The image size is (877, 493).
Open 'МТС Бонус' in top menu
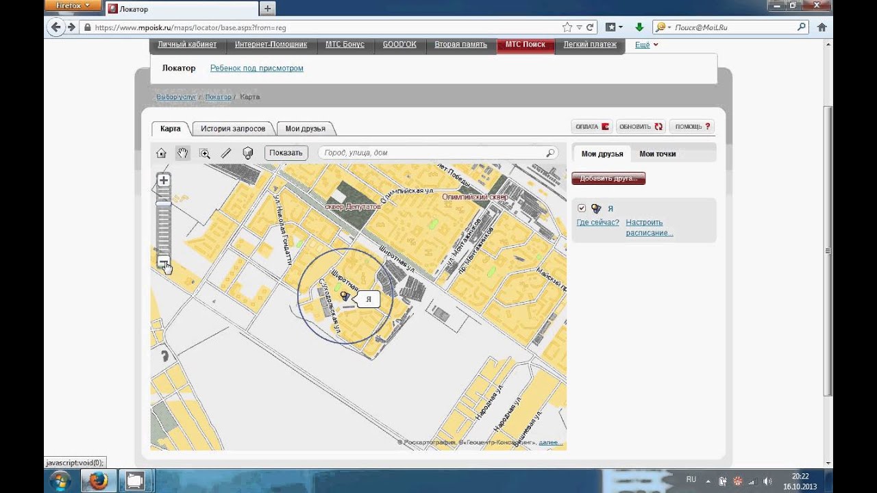(x=345, y=45)
